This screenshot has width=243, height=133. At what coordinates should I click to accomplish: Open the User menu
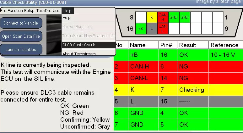57,11
